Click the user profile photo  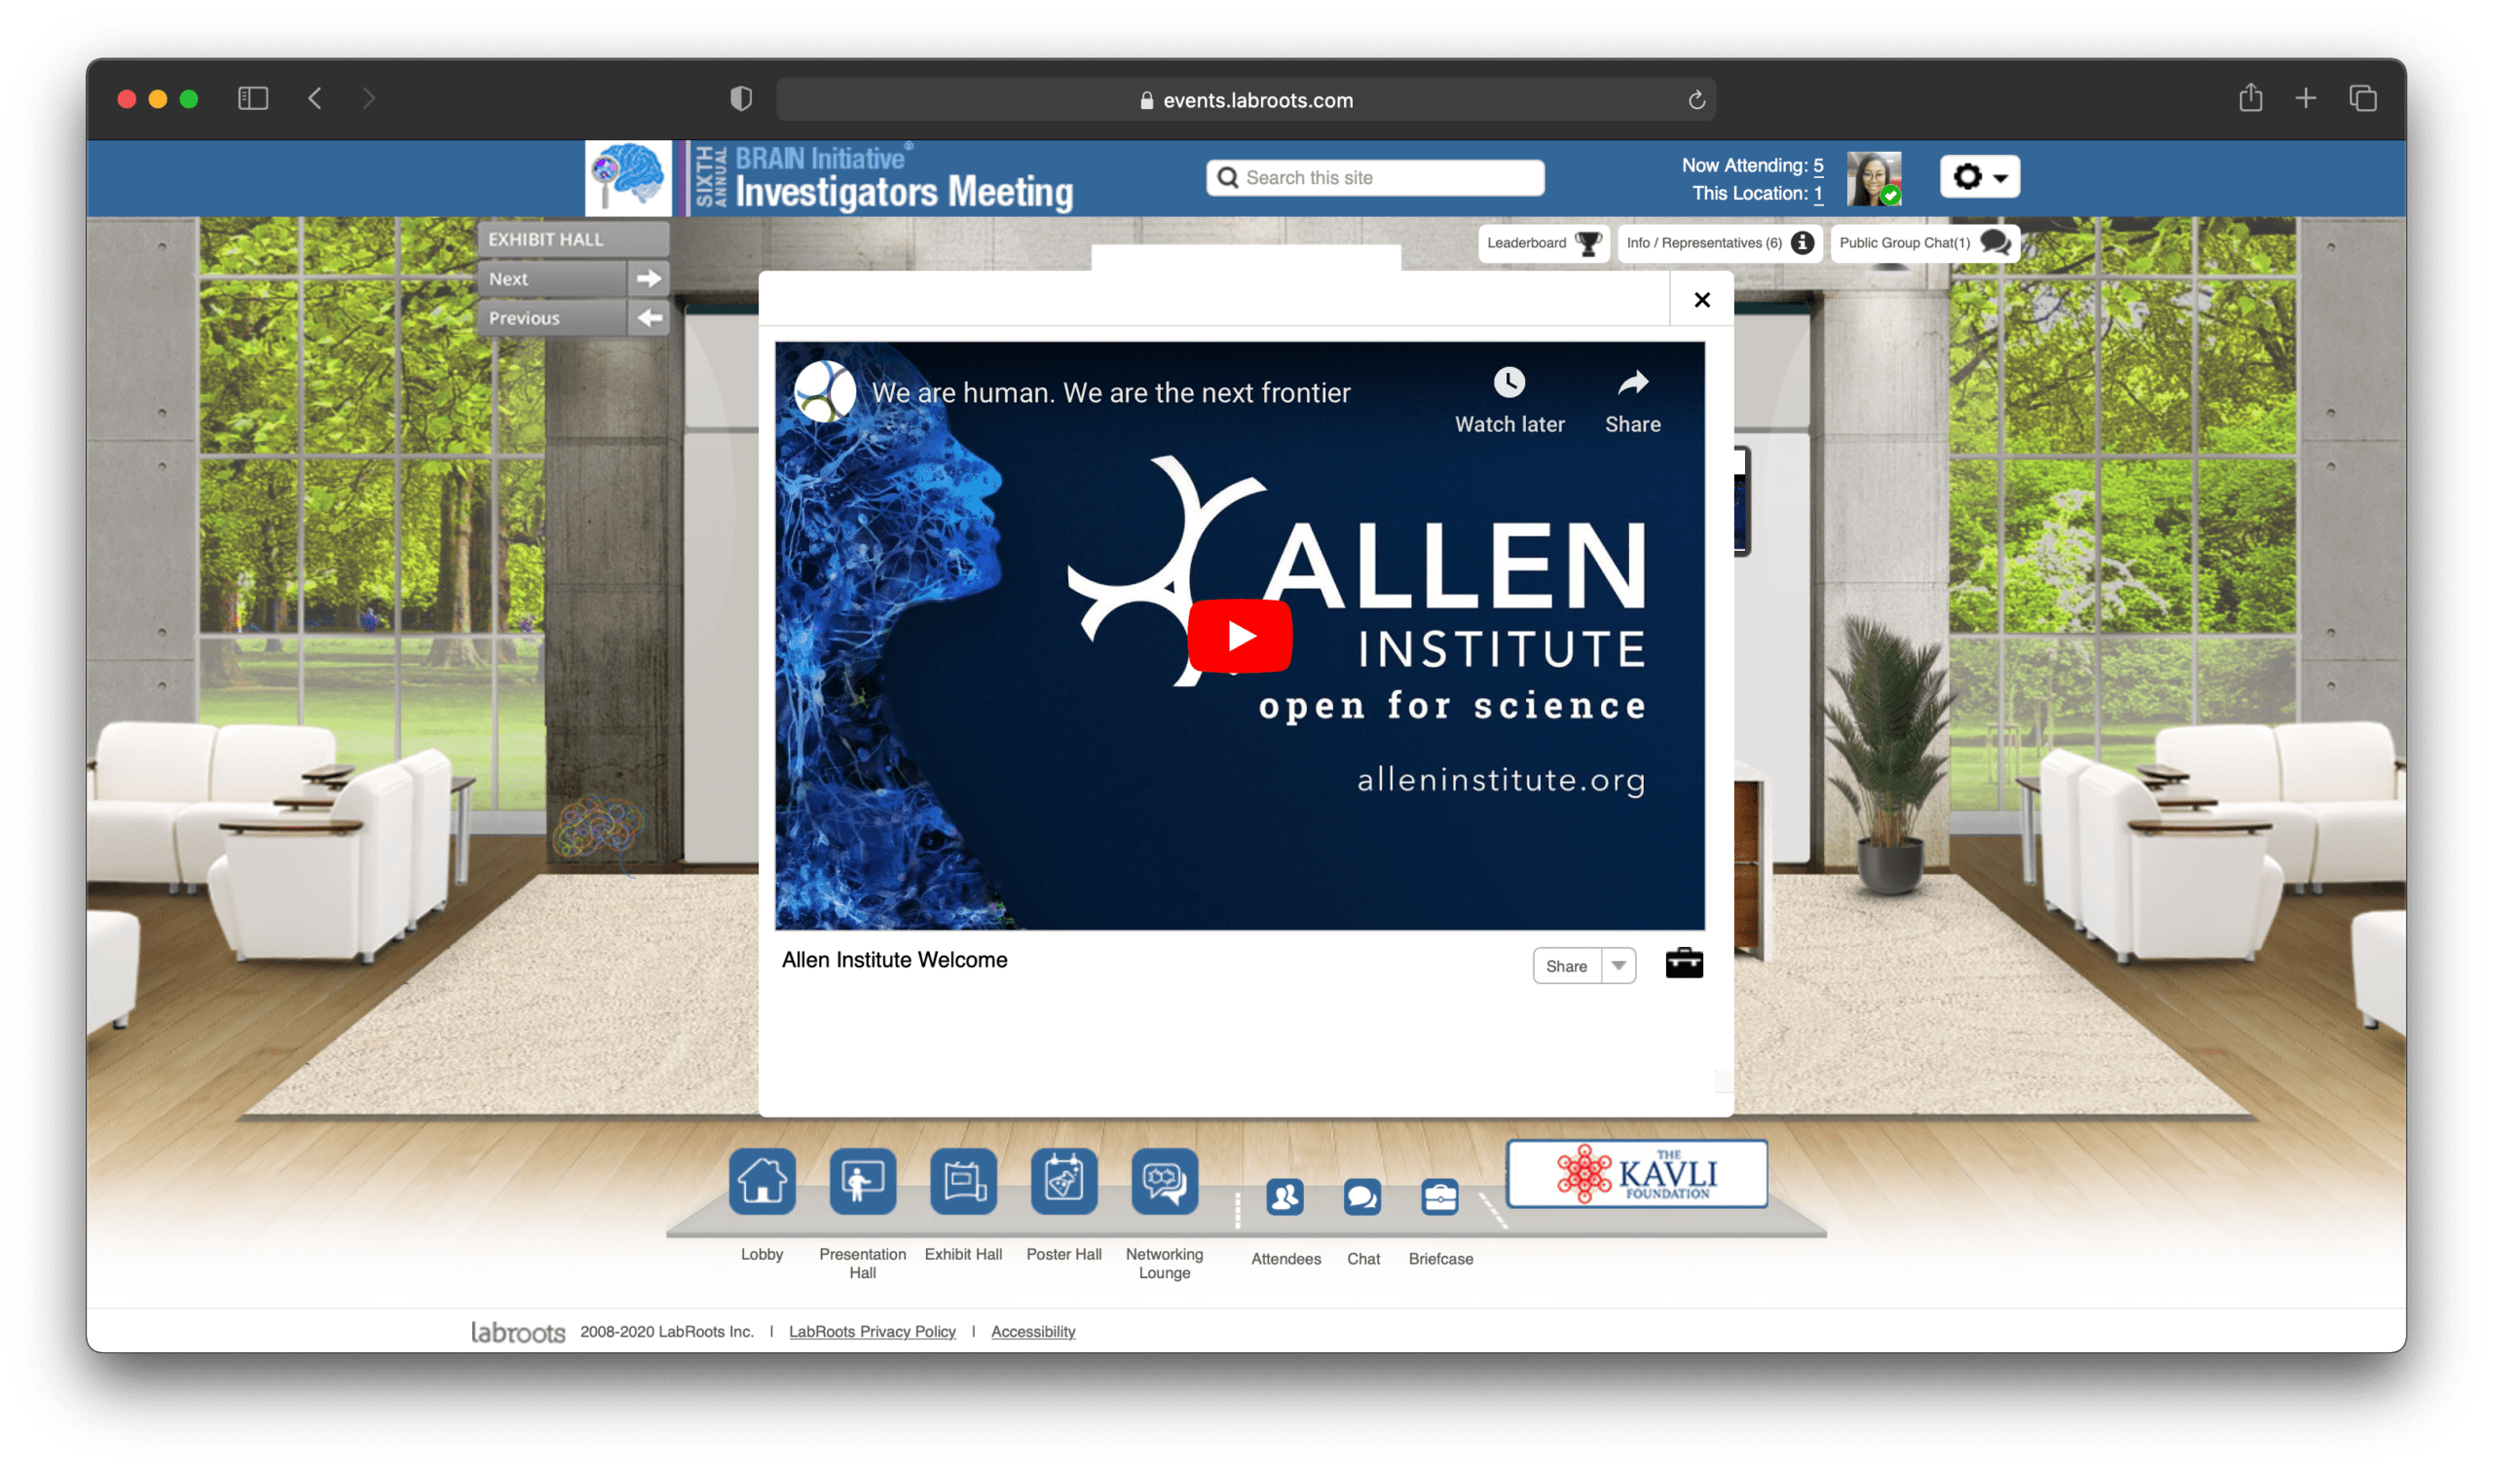click(x=1874, y=178)
